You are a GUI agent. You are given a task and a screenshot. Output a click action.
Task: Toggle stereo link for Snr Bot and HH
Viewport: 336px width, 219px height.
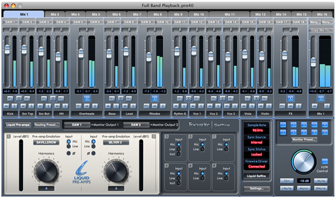[53, 98]
